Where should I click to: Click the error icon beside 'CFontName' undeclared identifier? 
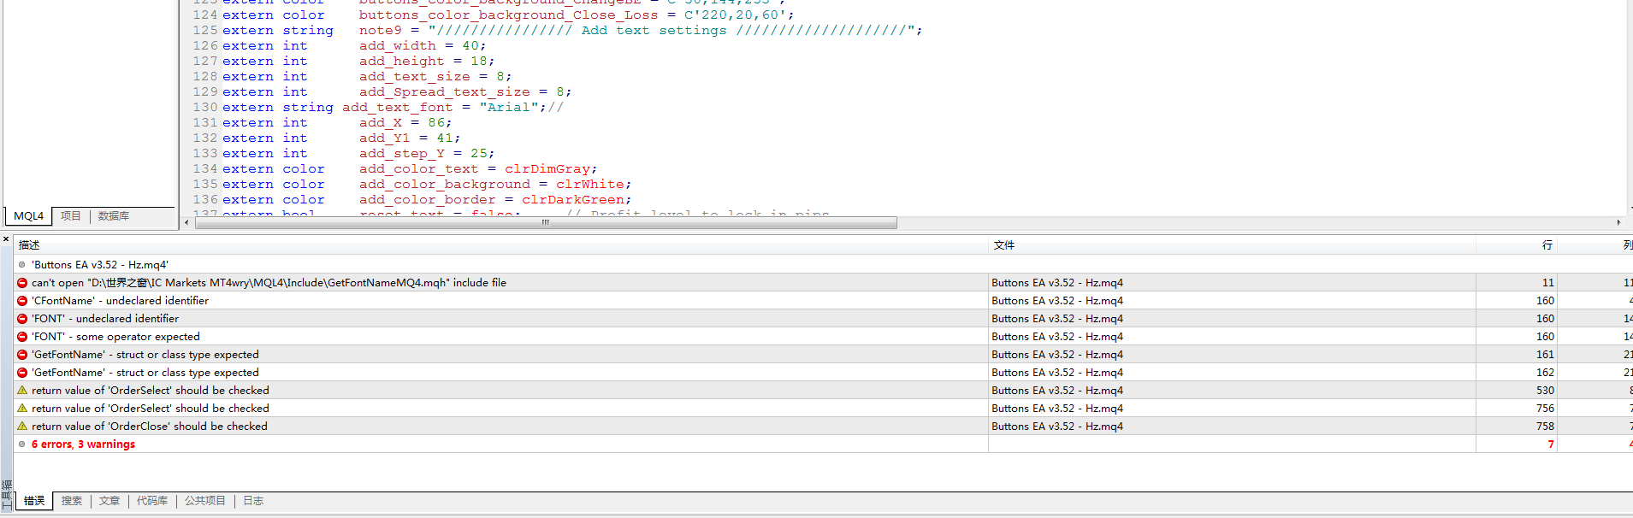tap(22, 301)
